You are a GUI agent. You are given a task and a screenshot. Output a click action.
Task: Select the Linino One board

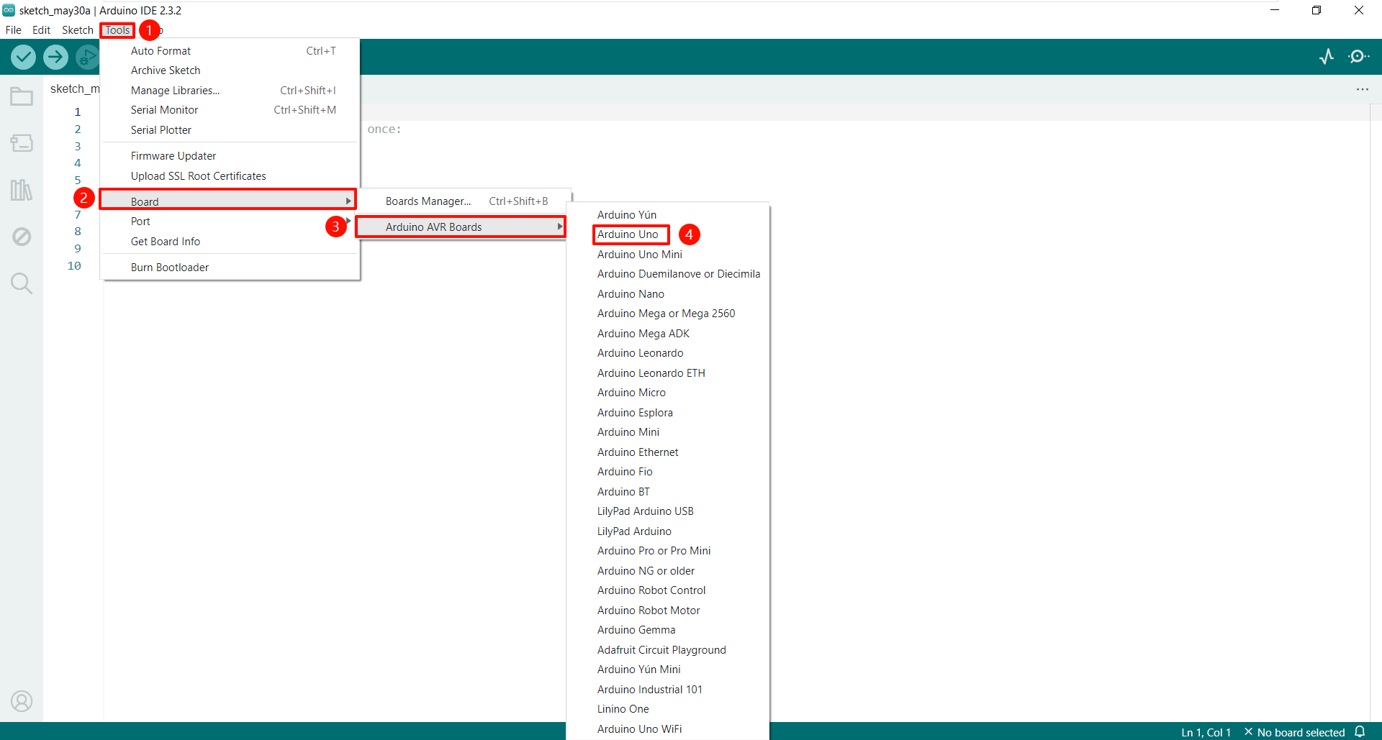(x=668, y=709)
